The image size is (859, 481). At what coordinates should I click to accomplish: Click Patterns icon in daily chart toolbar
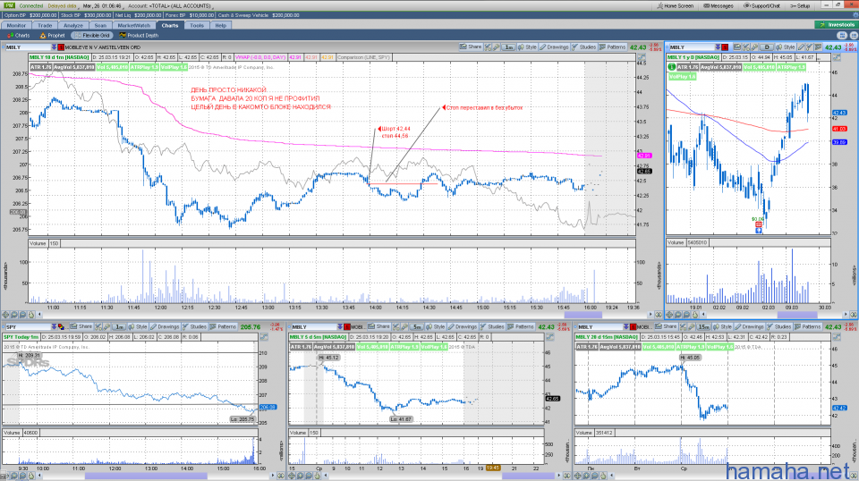(819, 47)
